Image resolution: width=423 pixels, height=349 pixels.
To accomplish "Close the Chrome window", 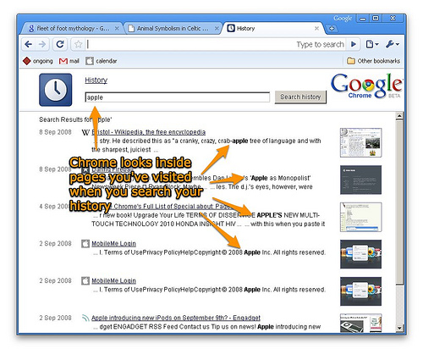I will pyautogui.click(x=393, y=19).
